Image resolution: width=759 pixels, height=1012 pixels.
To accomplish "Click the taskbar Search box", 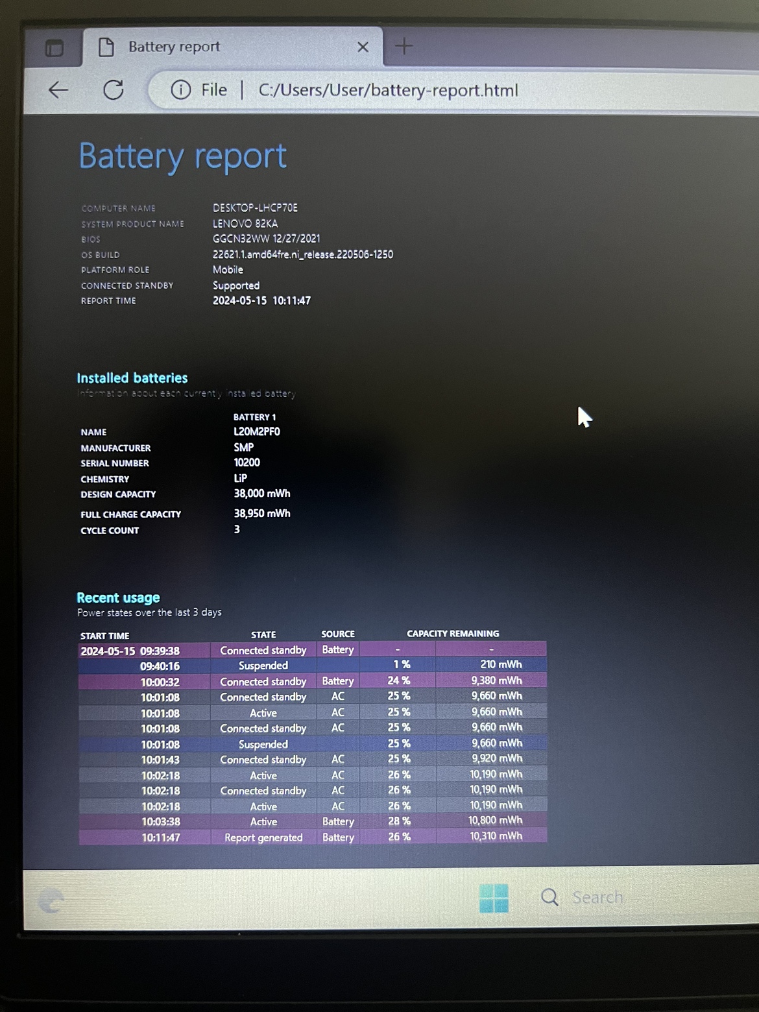I will click(584, 897).
